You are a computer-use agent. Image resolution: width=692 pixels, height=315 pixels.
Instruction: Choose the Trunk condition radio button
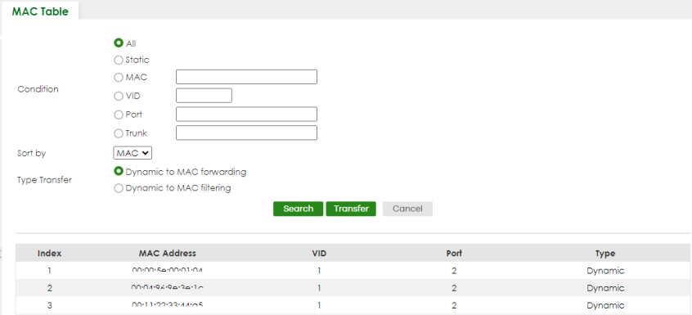119,133
